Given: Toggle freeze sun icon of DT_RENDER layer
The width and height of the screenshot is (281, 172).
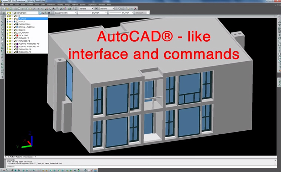Looking at the screenshot, I should pyautogui.click(x=10, y=32).
